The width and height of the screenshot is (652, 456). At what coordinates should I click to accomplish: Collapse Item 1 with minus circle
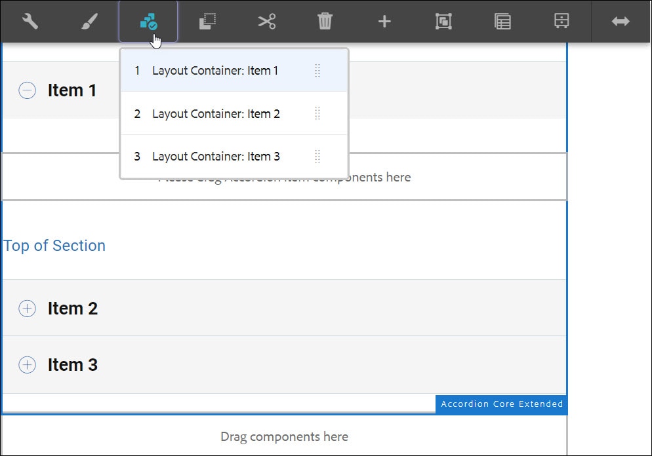[x=27, y=90]
